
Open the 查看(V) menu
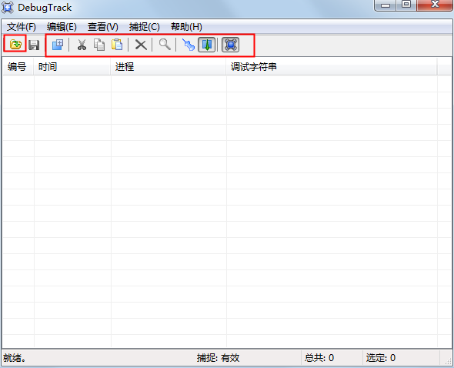(103, 27)
